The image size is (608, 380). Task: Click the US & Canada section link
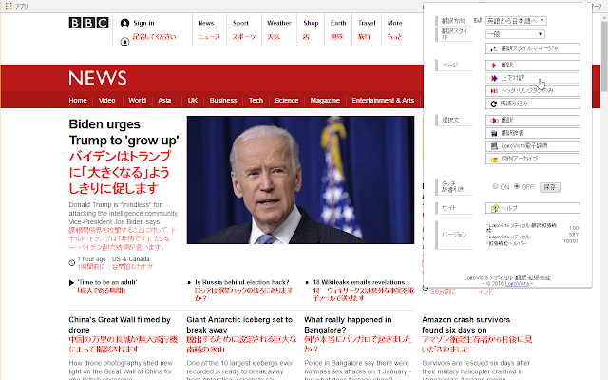point(131,259)
